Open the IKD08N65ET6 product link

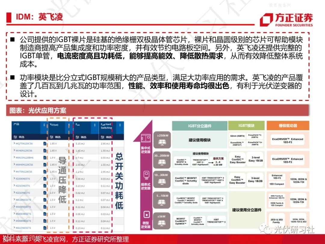click(23, 221)
